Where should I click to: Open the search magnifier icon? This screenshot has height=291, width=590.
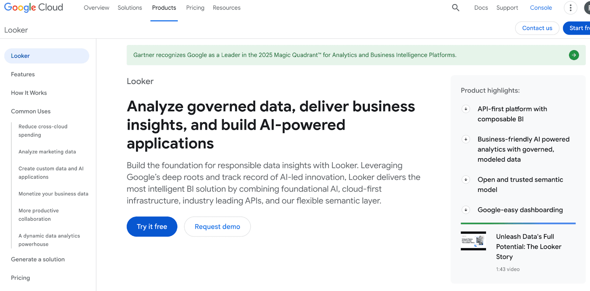[x=456, y=8]
